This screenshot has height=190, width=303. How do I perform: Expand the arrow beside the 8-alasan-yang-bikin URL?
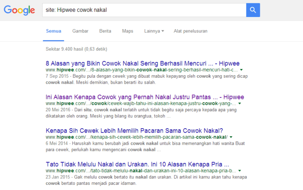click(x=241, y=70)
